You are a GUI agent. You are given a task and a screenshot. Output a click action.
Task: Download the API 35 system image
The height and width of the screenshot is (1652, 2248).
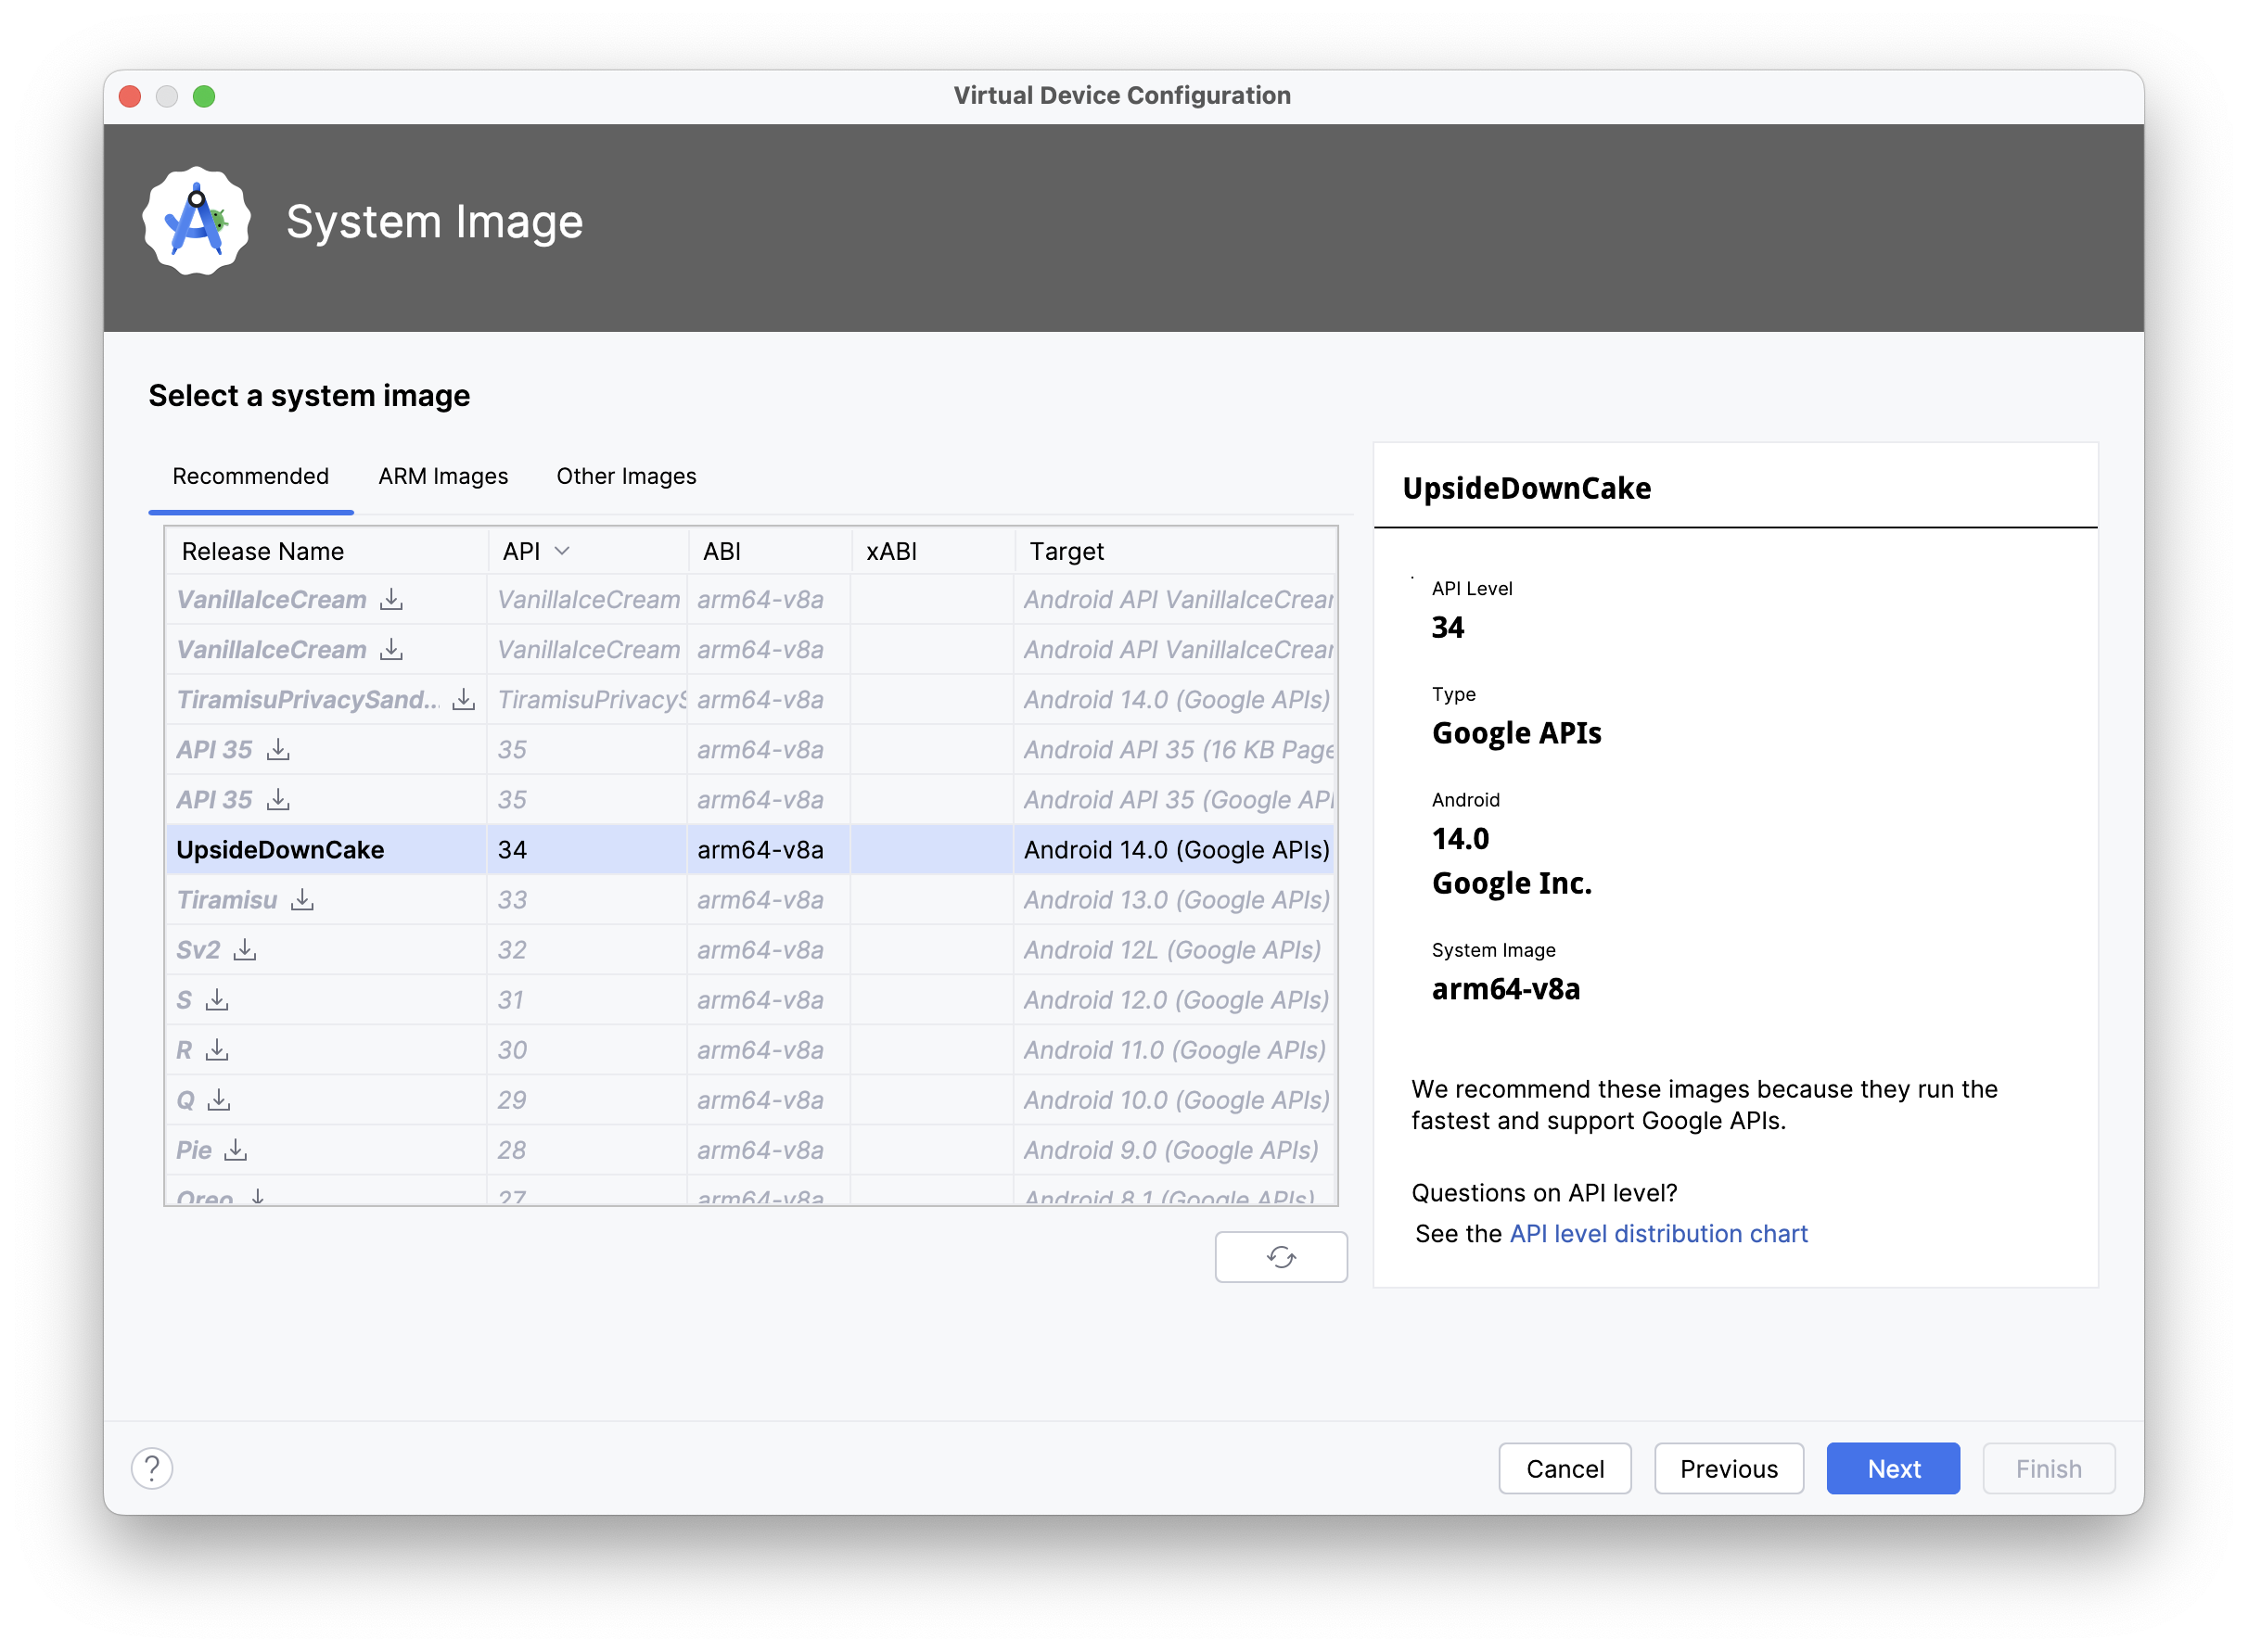click(278, 749)
